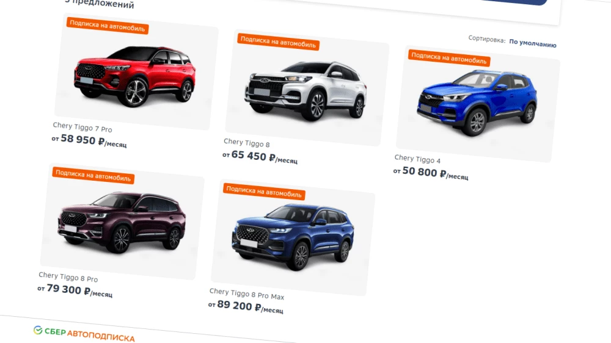Image resolution: width=611 pixels, height=343 pixels.
Task: Click the Сбер Автоподписка logo
Action: (84, 334)
